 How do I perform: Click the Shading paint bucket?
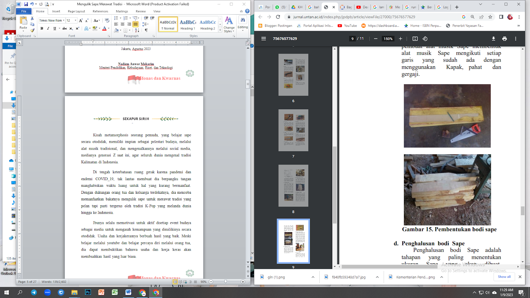point(116,30)
